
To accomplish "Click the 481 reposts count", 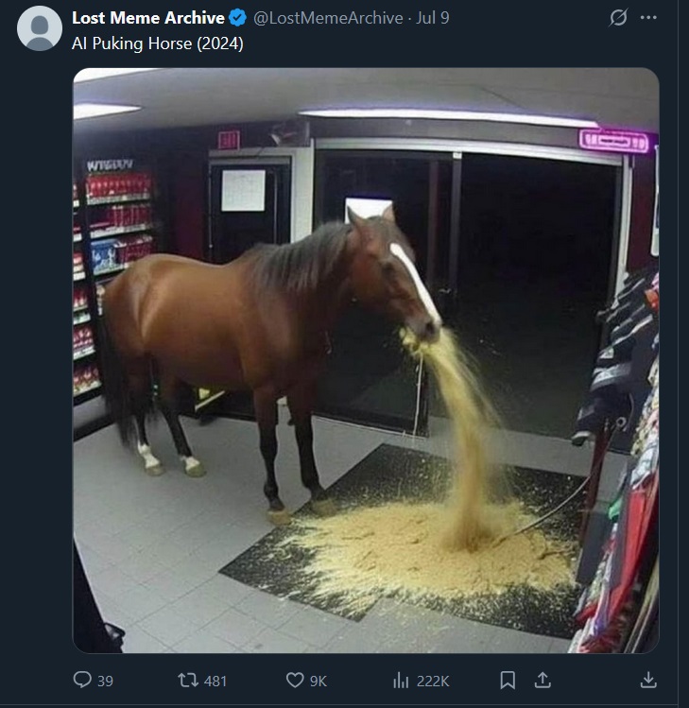I will point(215,681).
